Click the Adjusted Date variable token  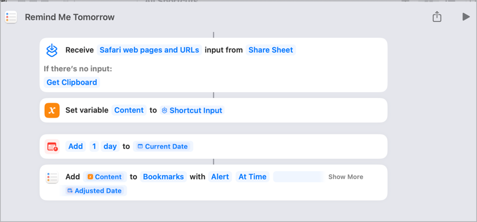95,191
